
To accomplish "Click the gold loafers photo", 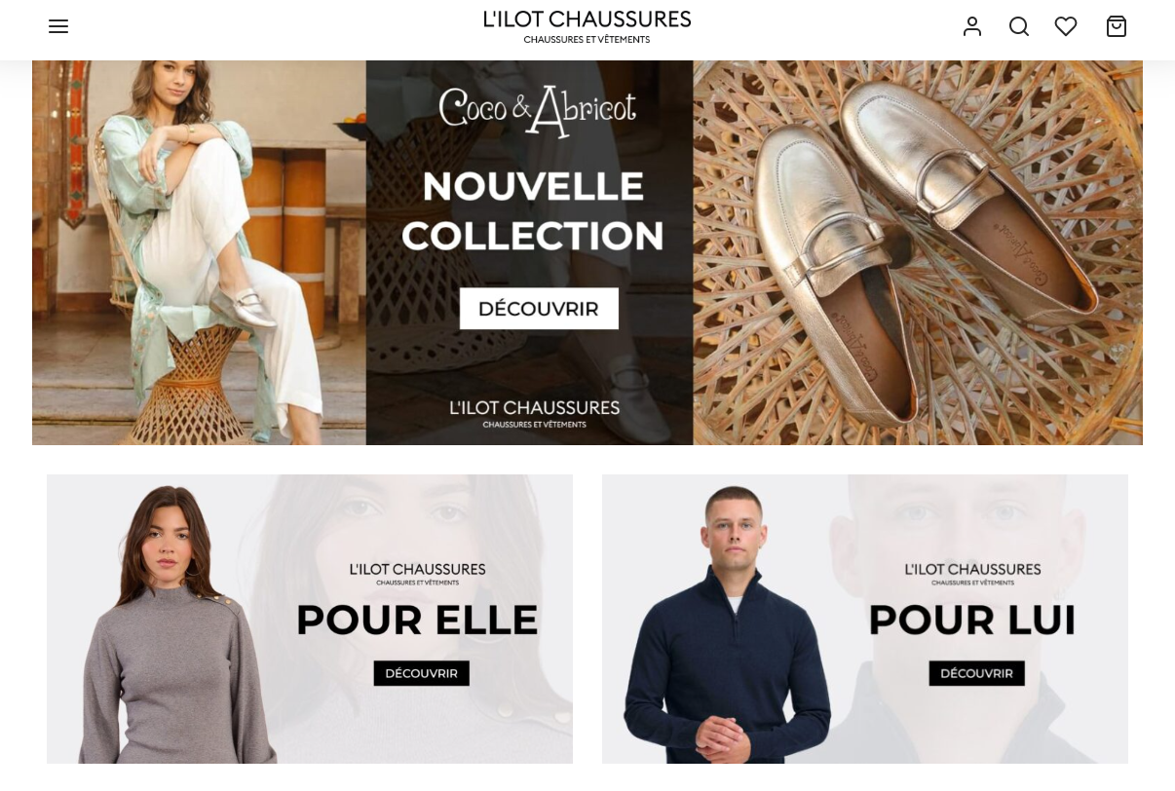I will pos(917,252).
